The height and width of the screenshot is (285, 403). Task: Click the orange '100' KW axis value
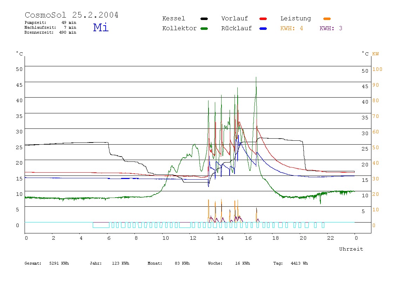377,69
